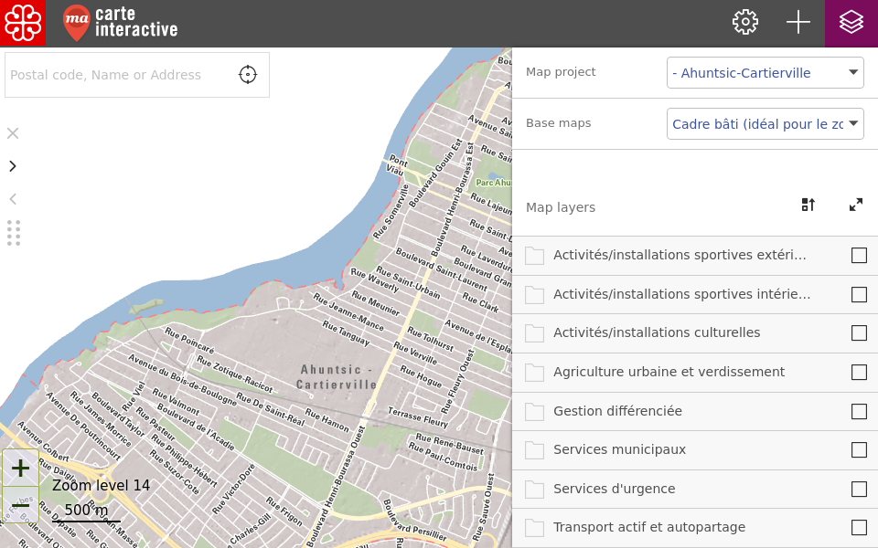Zoom in on the map
The width and height of the screenshot is (878, 548).
[x=20, y=468]
